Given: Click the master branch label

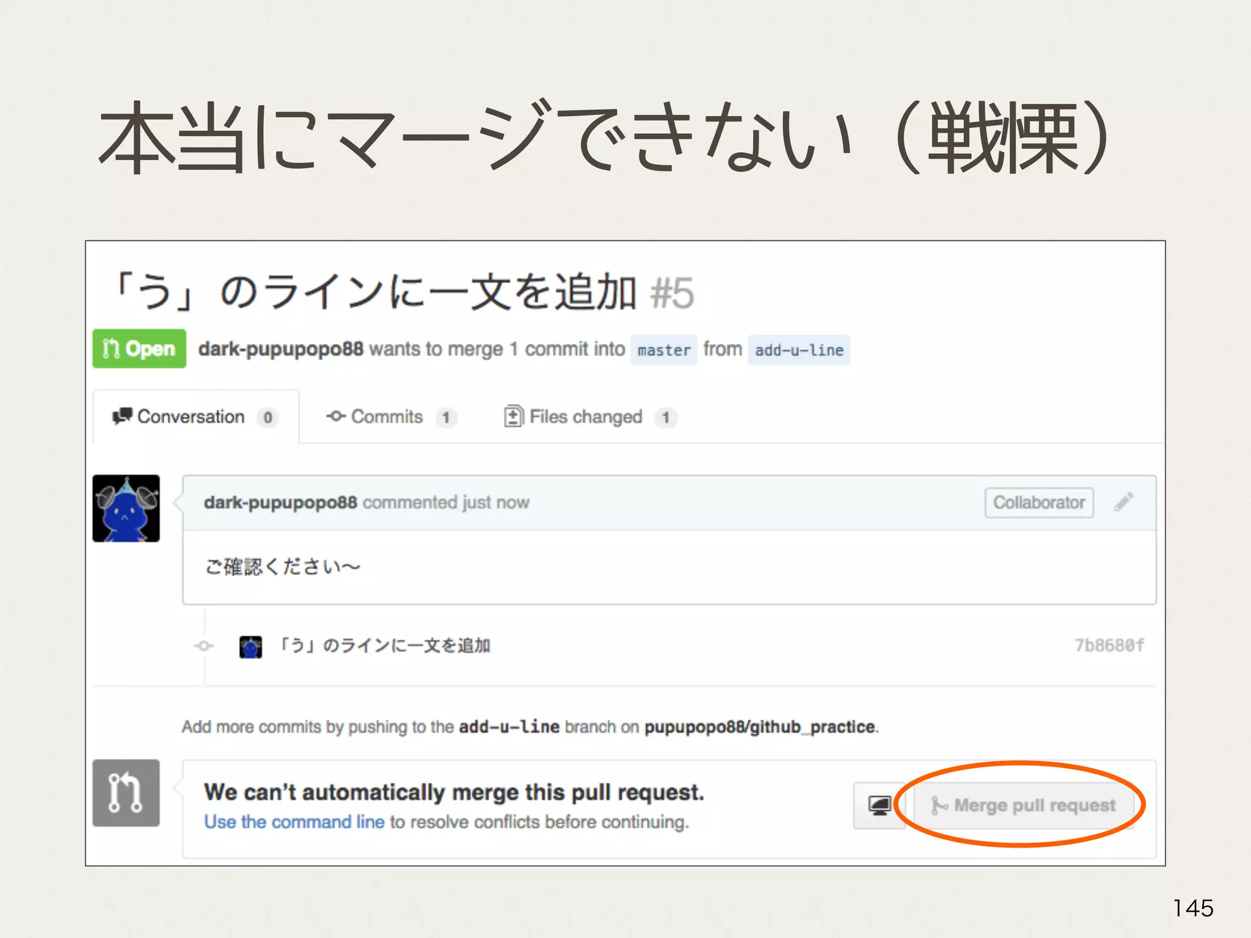Looking at the screenshot, I should [663, 350].
